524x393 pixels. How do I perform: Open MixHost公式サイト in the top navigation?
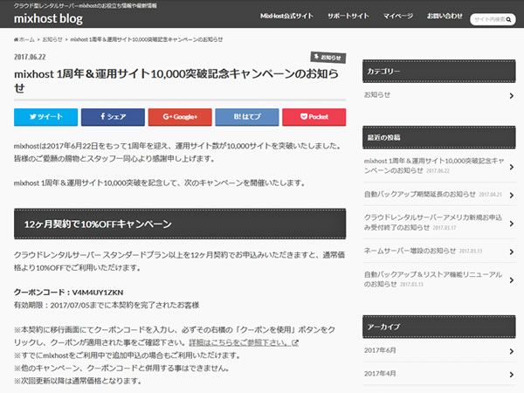coord(286,16)
